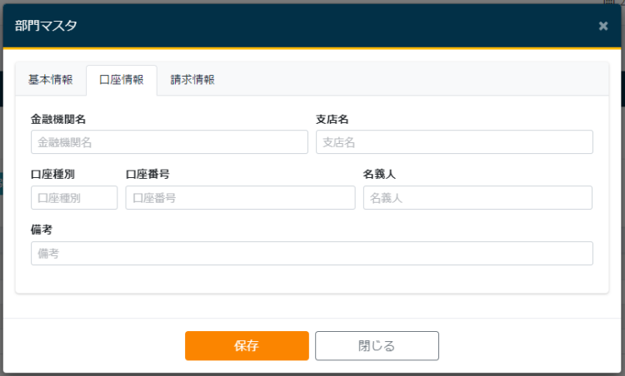Click inside the 備考 text box
The height and width of the screenshot is (376, 625).
click(312, 254)
